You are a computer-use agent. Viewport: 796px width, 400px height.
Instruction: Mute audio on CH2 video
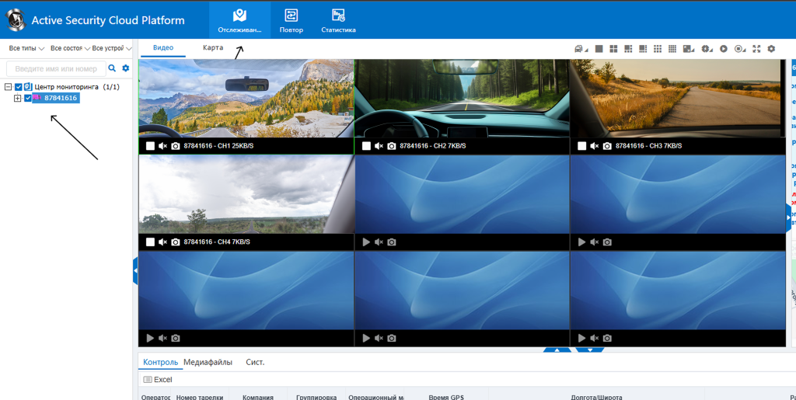379,146
